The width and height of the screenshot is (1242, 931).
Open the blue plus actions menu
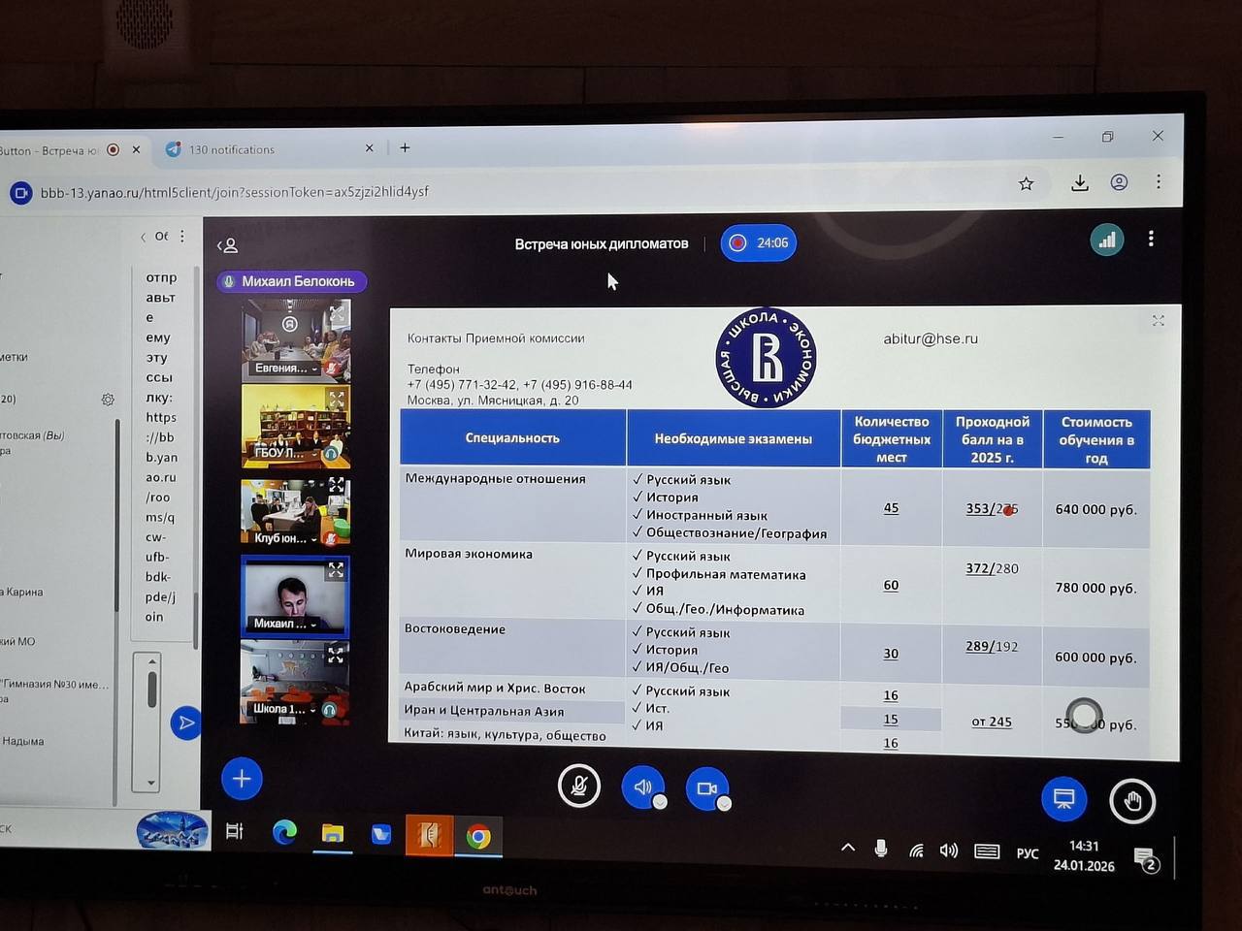point(242,779)
